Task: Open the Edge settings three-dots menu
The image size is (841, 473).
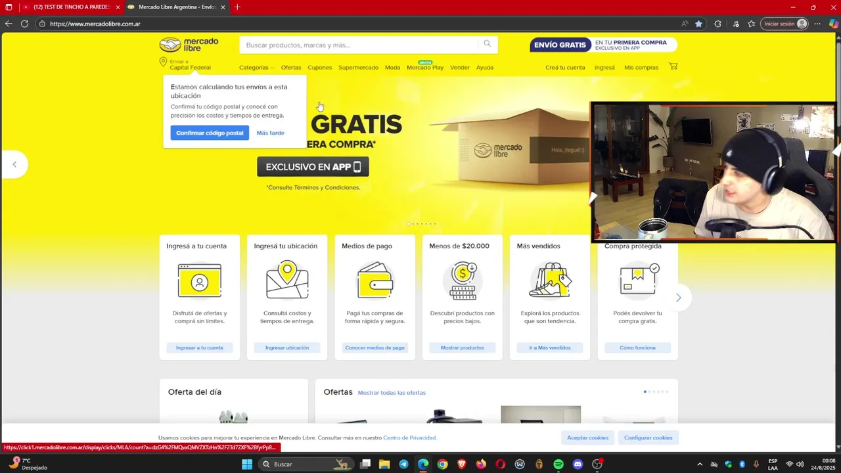Action: 817,24
